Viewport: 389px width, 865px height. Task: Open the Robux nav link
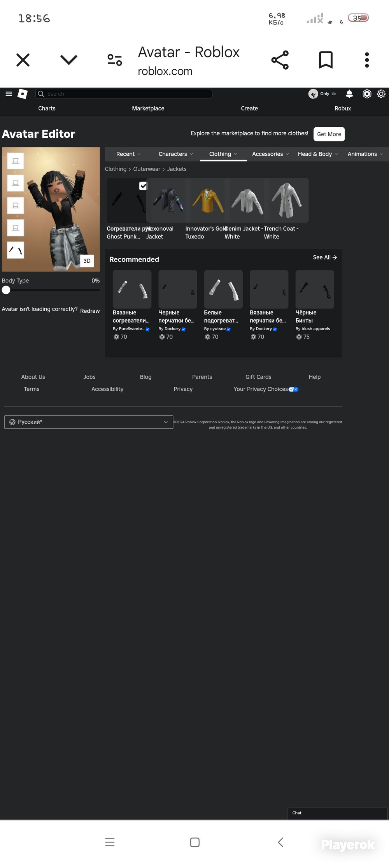pos(343,109)
